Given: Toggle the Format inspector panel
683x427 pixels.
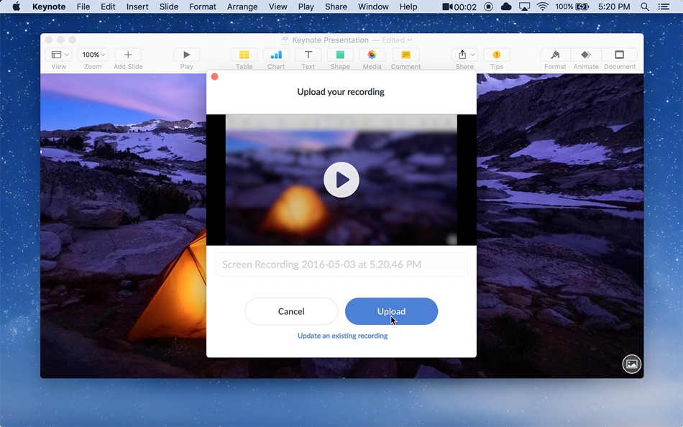Looking at the screenshot, I should pos(555,55).
